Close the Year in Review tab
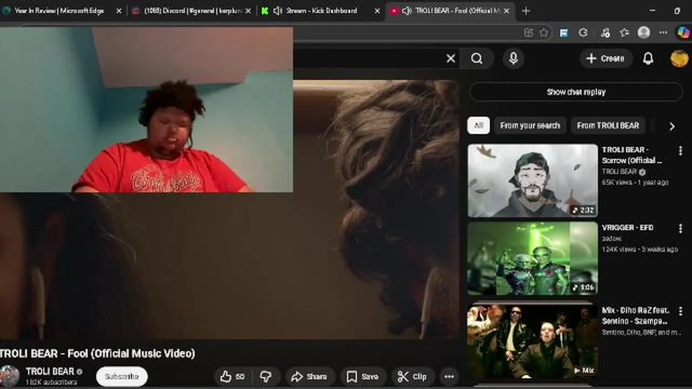This screenshot has width=692, height=389. click(x=118, y=11)
